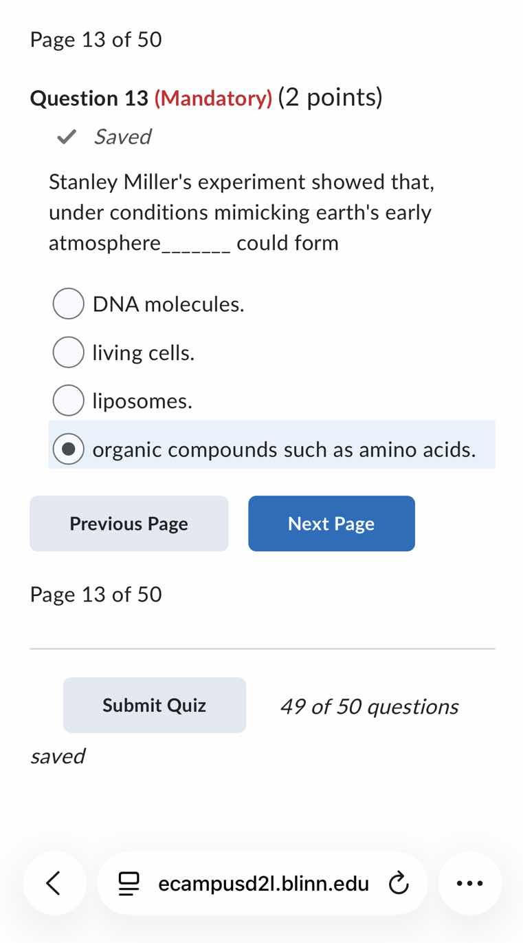523x943 pixels.
Task: Tap the 49 of 50 questions saved text
Action: click(x=369, y=706)
